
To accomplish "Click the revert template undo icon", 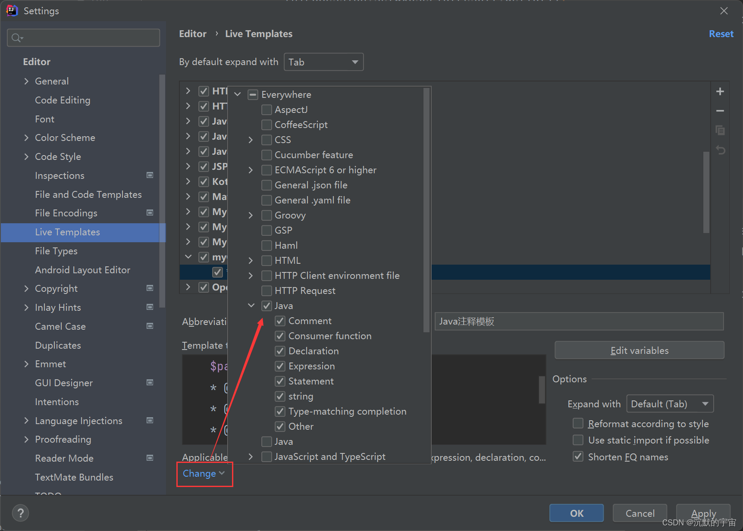I will (x=720, y=150).
